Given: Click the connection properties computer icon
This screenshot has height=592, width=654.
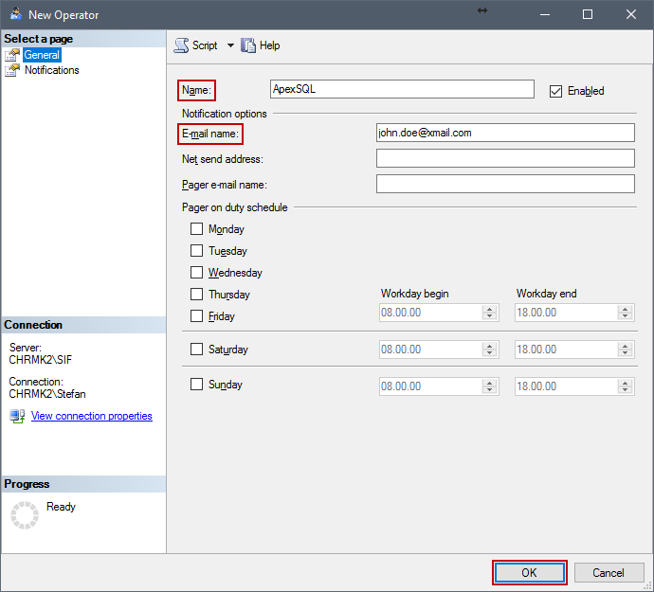Looking at the screenshot, I should pyautogui.click(x=17, y=416).
